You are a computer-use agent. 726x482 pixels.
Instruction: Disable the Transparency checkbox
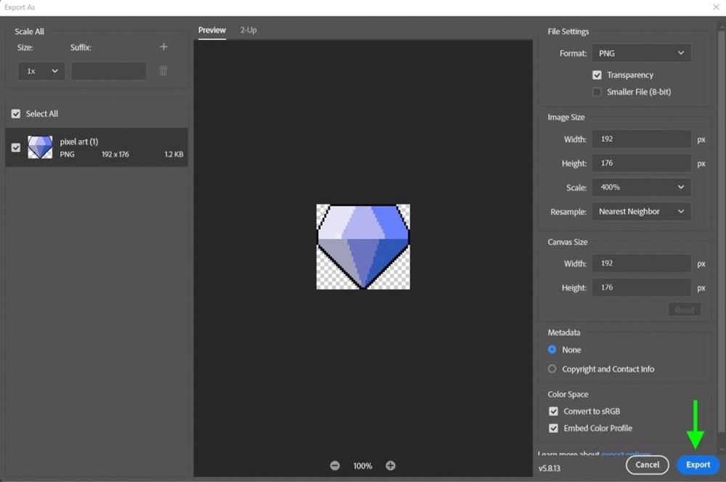[597, 75]
